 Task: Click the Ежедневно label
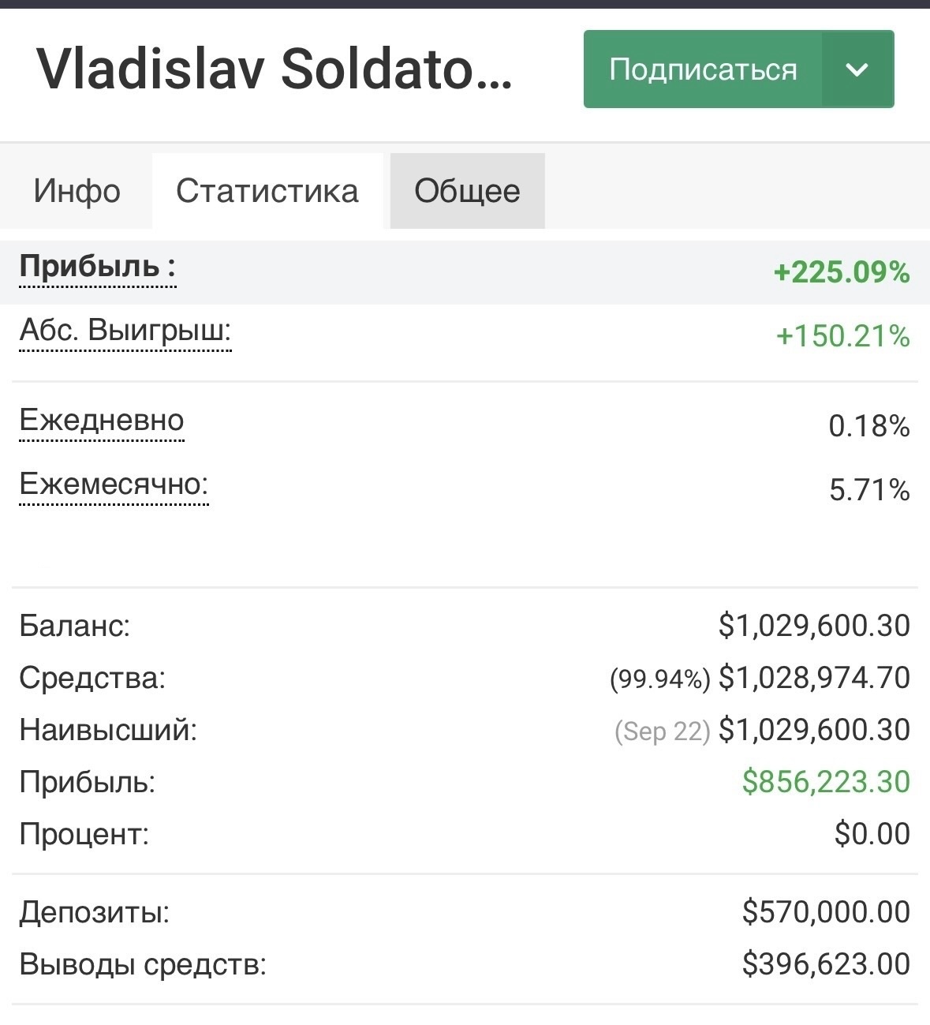(x=102, y=420)
